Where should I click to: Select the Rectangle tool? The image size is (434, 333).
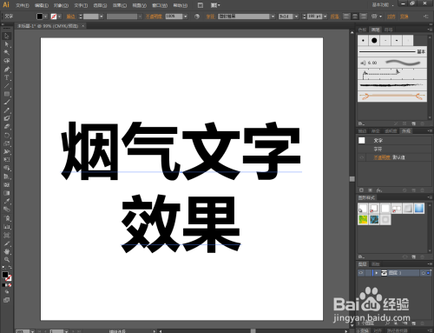pyautogui.click(x=7, y=94)
